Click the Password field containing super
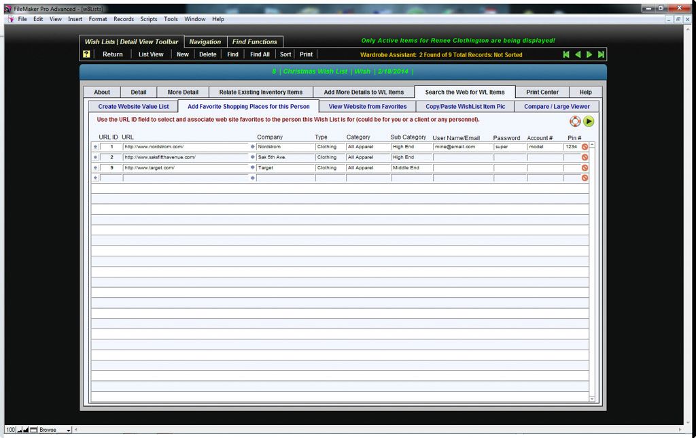Image resolution: width=696 pixels, height=438 pixels. point(510,147)
